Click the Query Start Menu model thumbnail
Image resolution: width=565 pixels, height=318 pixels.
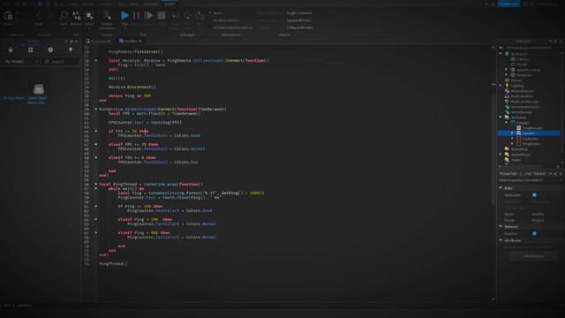click(x=38, y=88)
